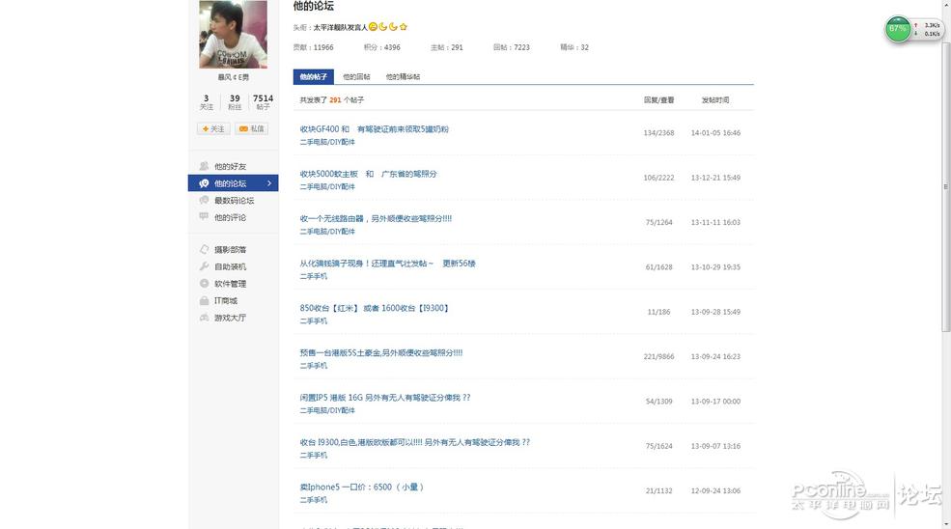Viewport: 951px width, 529px height.
Task: Open the 7514 帖子 posts count
Action: (263, 101)
